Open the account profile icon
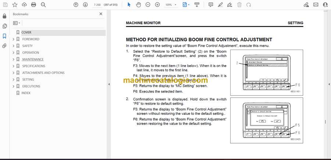331x160 pixels. 325,5
